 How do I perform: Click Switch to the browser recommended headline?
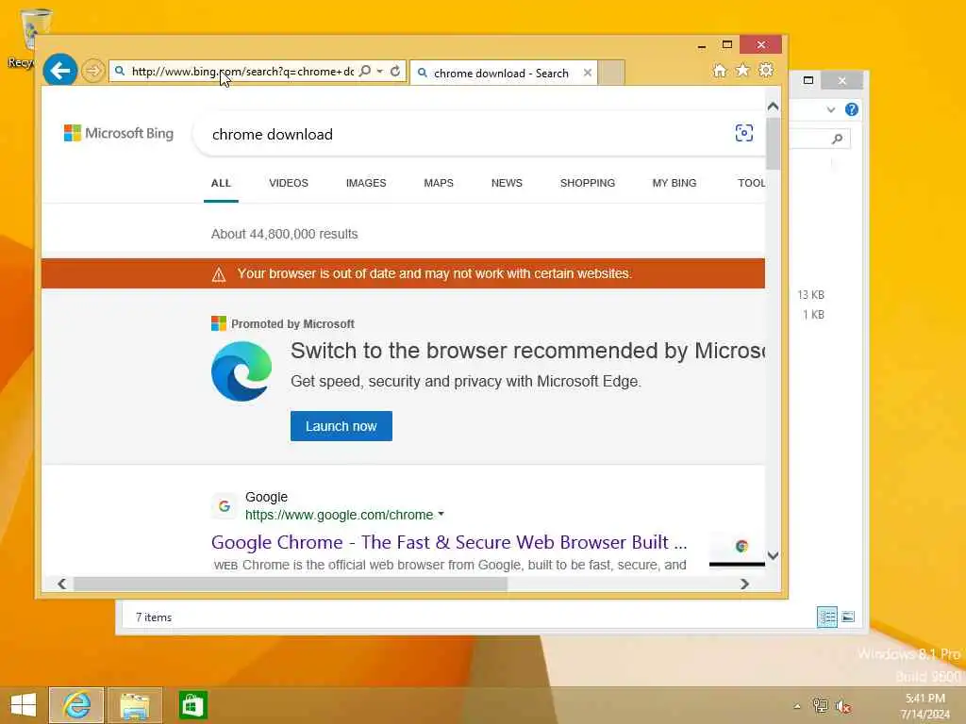tap(527, 351)
